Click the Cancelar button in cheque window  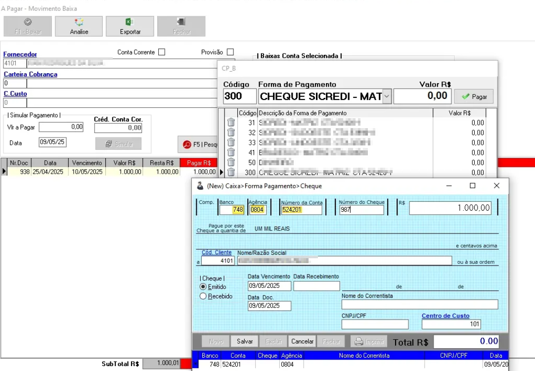(x=302, y=341)
